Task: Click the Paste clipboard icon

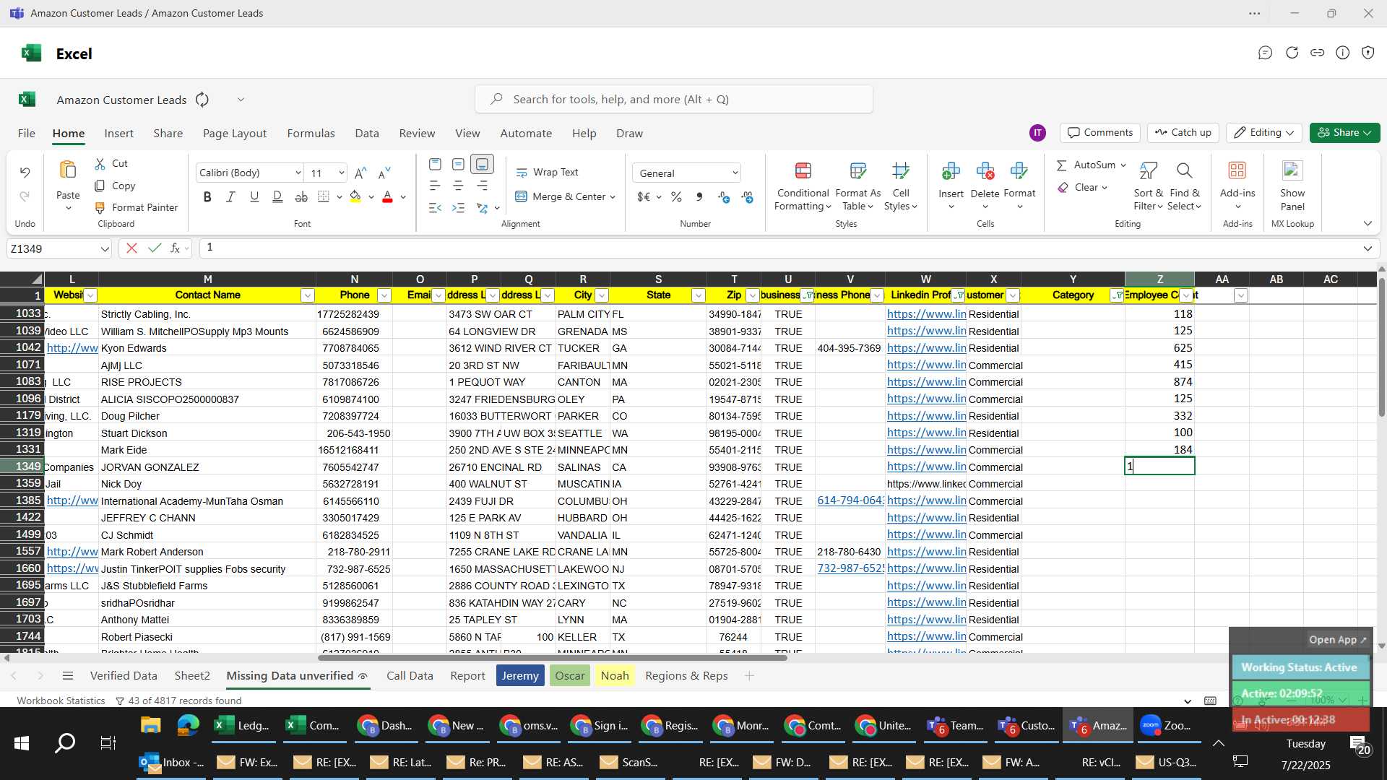Action: click(68, 170)
